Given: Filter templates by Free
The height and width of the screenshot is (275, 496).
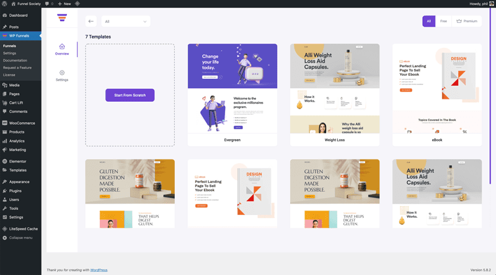Looking at the screenshot, I should pos(443,21).
